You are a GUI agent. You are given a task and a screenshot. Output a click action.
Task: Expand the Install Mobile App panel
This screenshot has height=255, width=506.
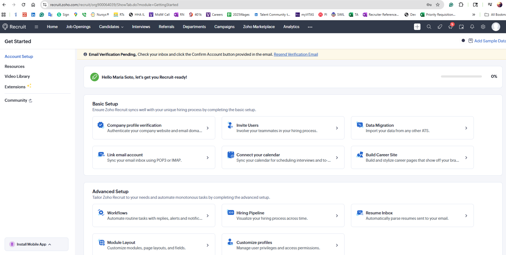37,244
